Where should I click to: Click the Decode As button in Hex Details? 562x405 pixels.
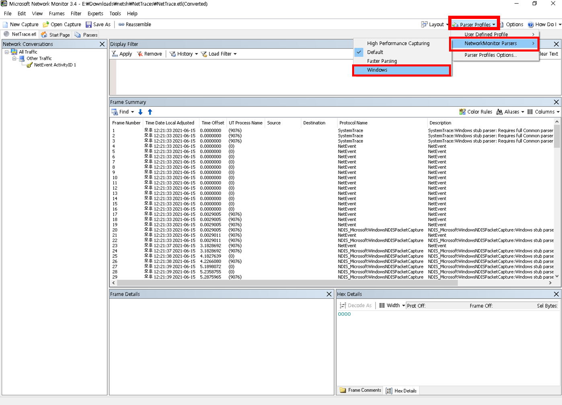point(356,306)
